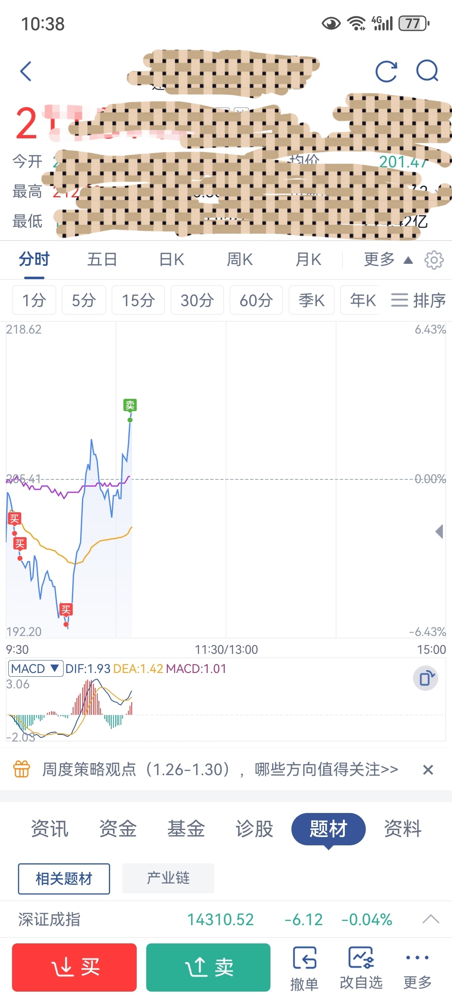Switch to the 产业链 toggle
452x997 pixels.
point(168,878)
